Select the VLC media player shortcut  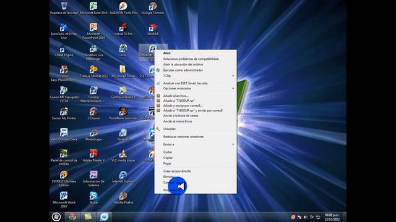tap(123, 156)
